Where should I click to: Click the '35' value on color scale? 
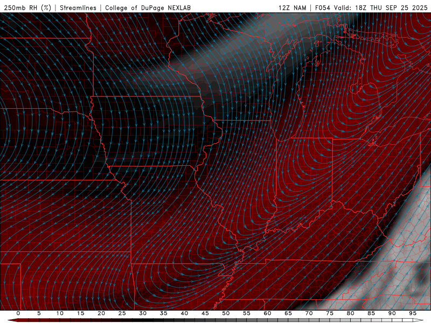point(164,313)
